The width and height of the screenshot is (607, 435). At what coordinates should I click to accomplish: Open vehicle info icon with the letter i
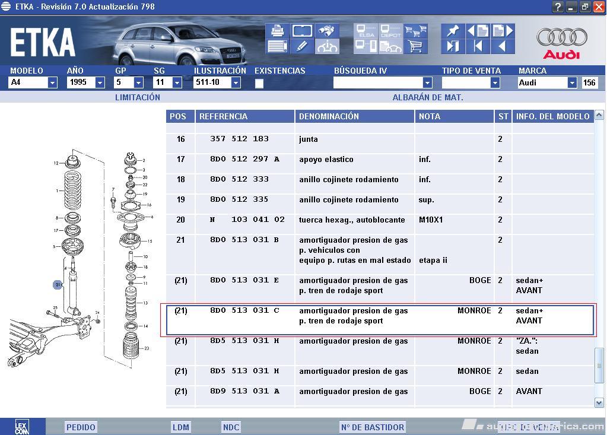tap(327, 46)
